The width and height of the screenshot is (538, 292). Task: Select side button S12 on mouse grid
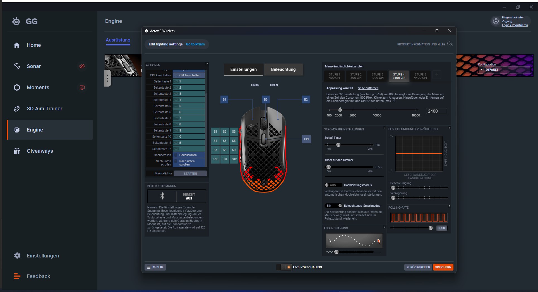click(x=234, y=159)
